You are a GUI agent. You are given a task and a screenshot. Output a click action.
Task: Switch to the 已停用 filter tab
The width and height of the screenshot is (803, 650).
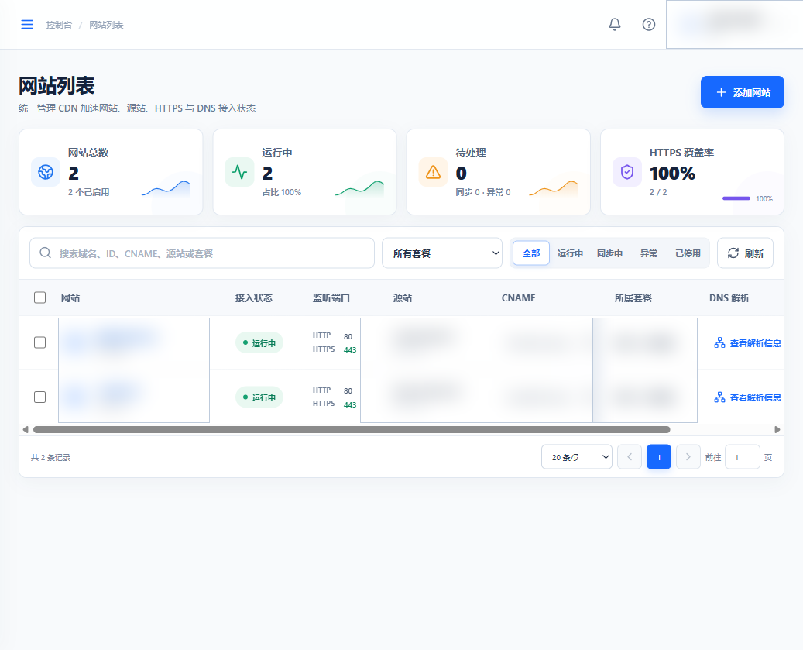point(688,253)
